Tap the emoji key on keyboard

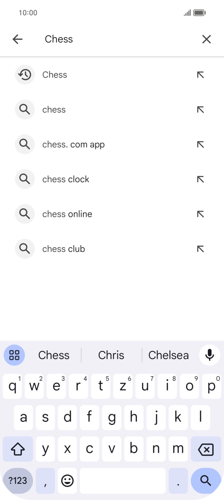click(68, 480)
